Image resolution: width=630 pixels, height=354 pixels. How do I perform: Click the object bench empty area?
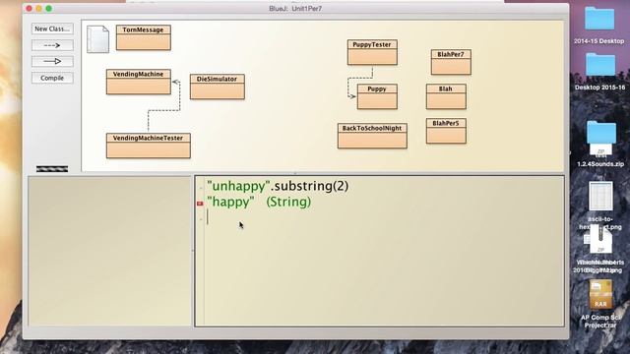pyautogui.click(x=109, y=252)
